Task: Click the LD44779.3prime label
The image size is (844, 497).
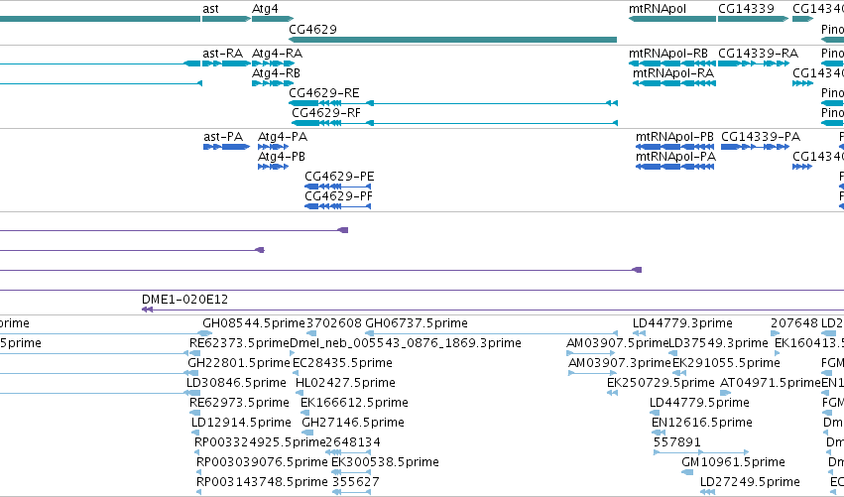Action: [x=682, y=323]
